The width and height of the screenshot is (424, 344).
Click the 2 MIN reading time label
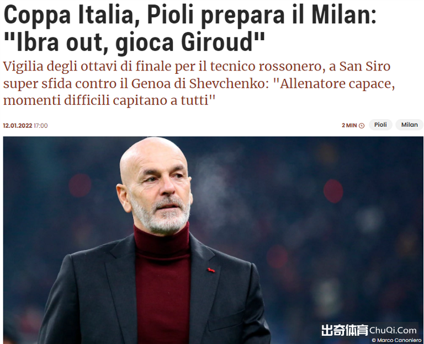pyautogui.click(x=349, y=126)
